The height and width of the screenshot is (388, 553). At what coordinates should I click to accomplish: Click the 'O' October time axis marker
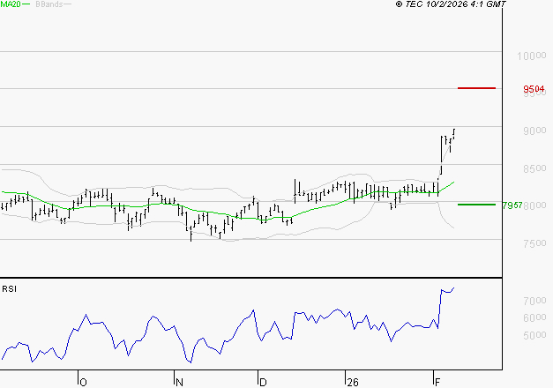coord(83,381)
